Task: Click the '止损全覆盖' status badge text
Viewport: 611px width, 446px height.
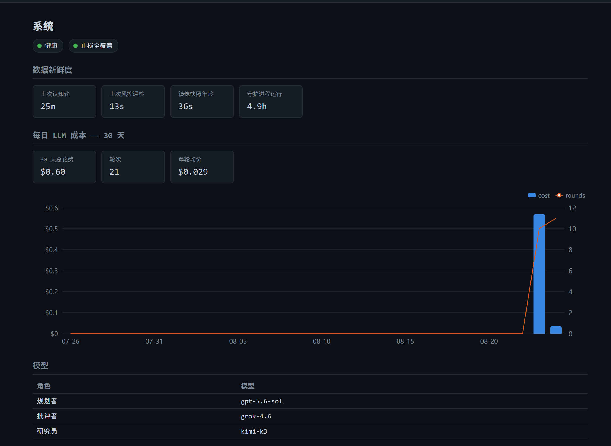Action: (x=97, y=45)
